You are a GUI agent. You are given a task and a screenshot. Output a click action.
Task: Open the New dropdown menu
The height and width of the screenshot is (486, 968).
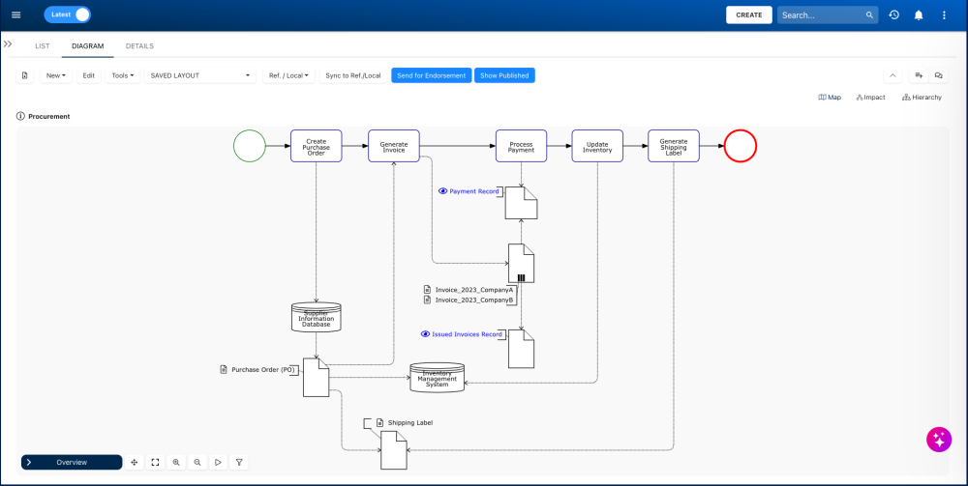pos(56,75)
